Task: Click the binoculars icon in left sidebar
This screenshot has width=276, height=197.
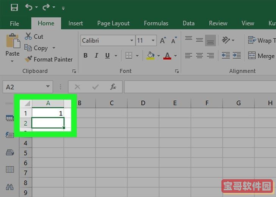Action: point(10,187)
